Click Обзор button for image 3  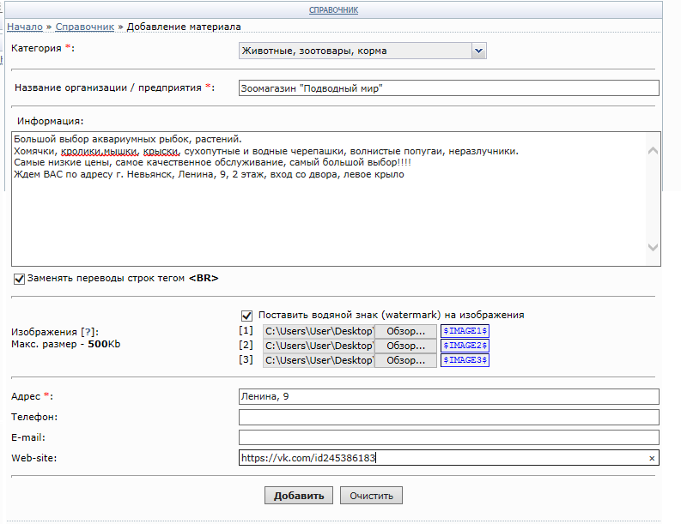(x=405, y=360)
